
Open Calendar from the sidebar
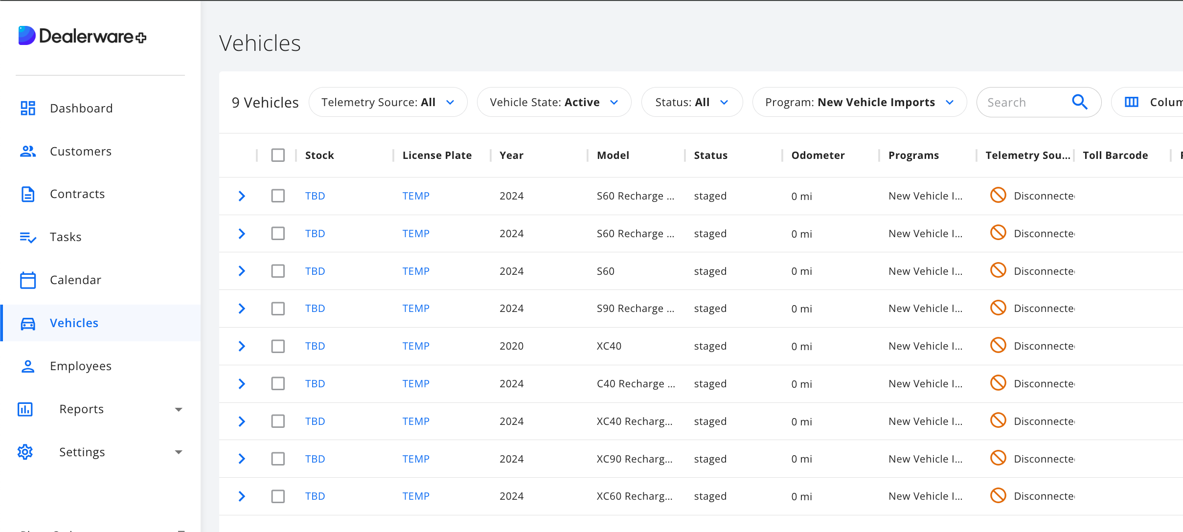click(x=75, y=280)
